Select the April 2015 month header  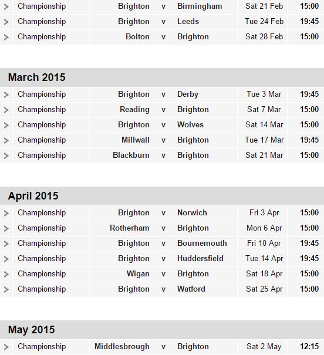tap(162, 196)
